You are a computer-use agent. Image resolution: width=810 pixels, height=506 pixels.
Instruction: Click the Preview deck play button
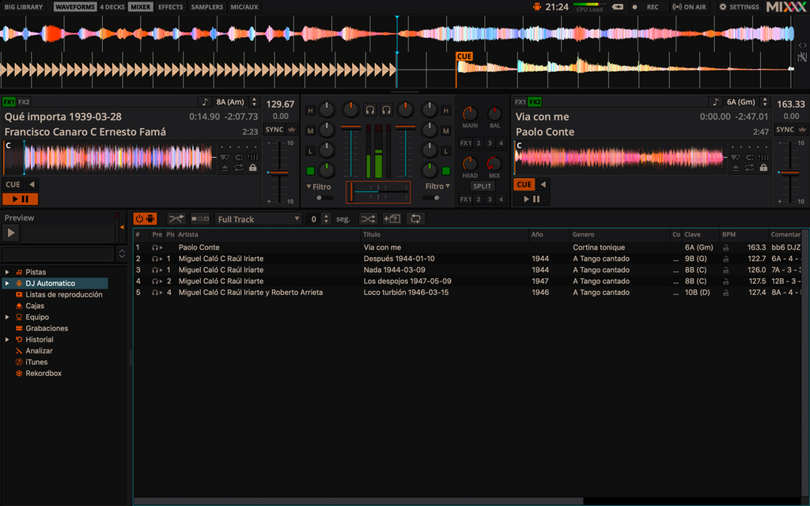click(11, 233)
